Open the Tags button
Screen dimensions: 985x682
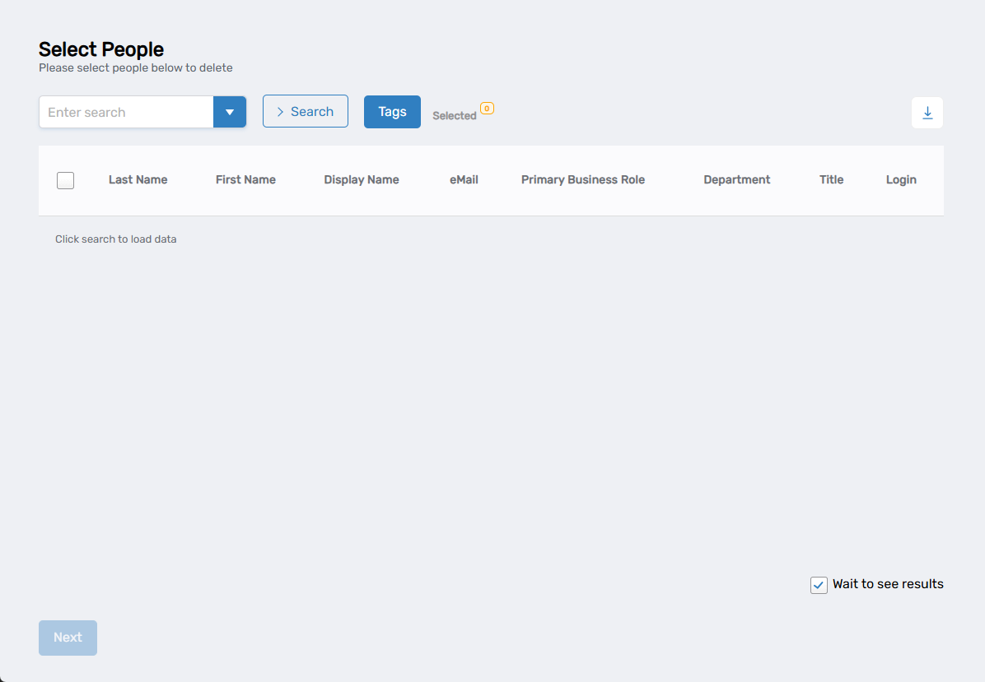(x=392, y=112)
